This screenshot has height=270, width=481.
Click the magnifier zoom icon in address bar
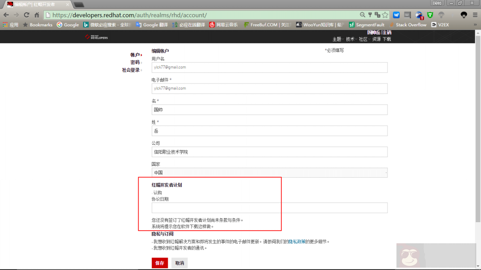[x=363, y=15]
